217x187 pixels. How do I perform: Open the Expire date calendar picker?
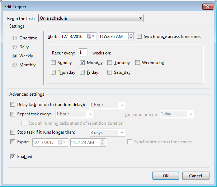pyautogui.click(x=62, y=142)
